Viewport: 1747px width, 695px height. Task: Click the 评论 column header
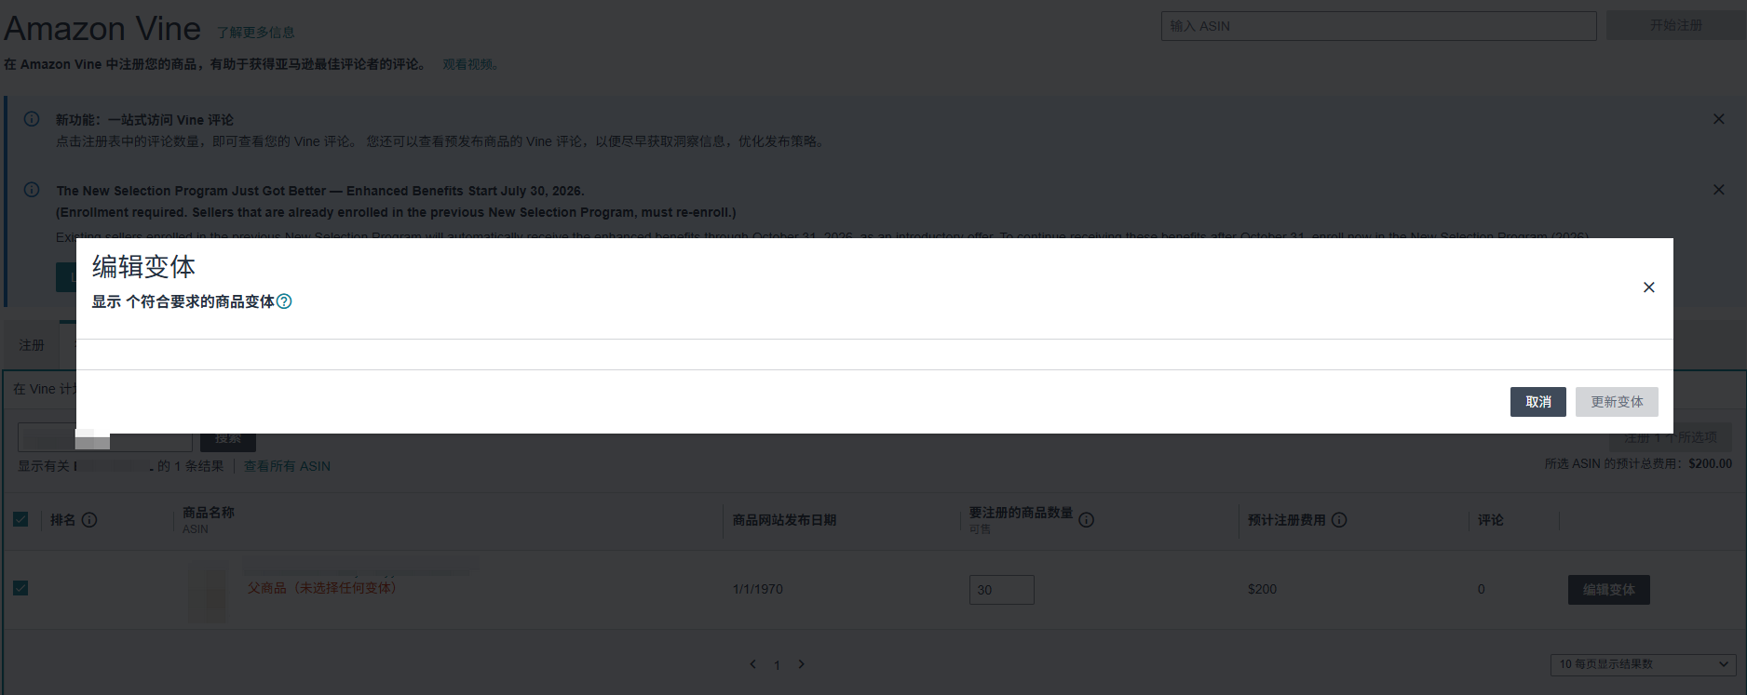point(1490,520)
